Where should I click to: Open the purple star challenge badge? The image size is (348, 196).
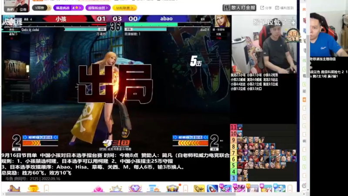click(68, 8)
